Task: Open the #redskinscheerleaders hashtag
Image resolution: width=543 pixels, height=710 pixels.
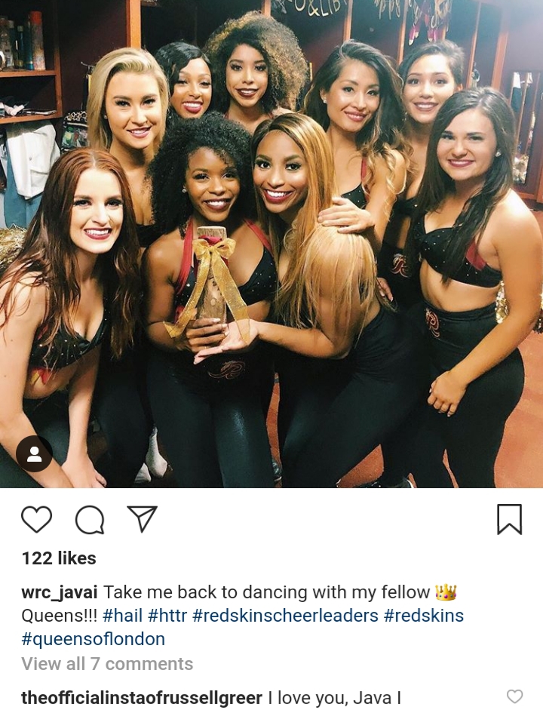Action: click(x=285, y=616)
